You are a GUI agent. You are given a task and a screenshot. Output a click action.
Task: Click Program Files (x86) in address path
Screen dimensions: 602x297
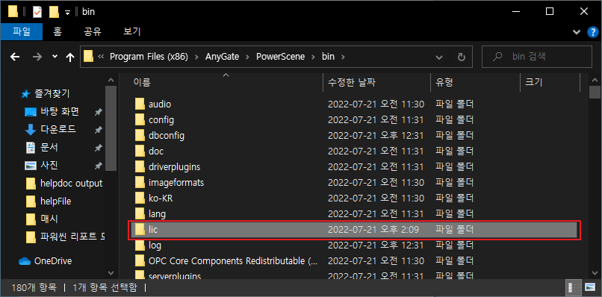point(149,57)
